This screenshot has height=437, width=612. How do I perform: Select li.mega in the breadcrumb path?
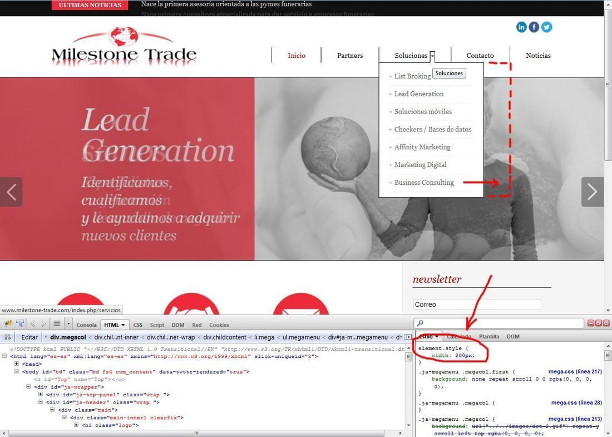tap(264, 337)
